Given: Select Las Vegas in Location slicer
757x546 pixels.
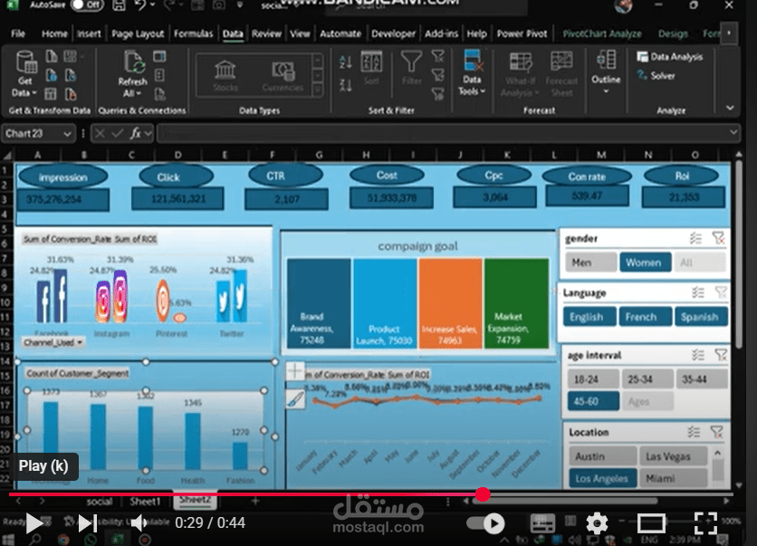Looking at the screenshot, I should 673,455.
